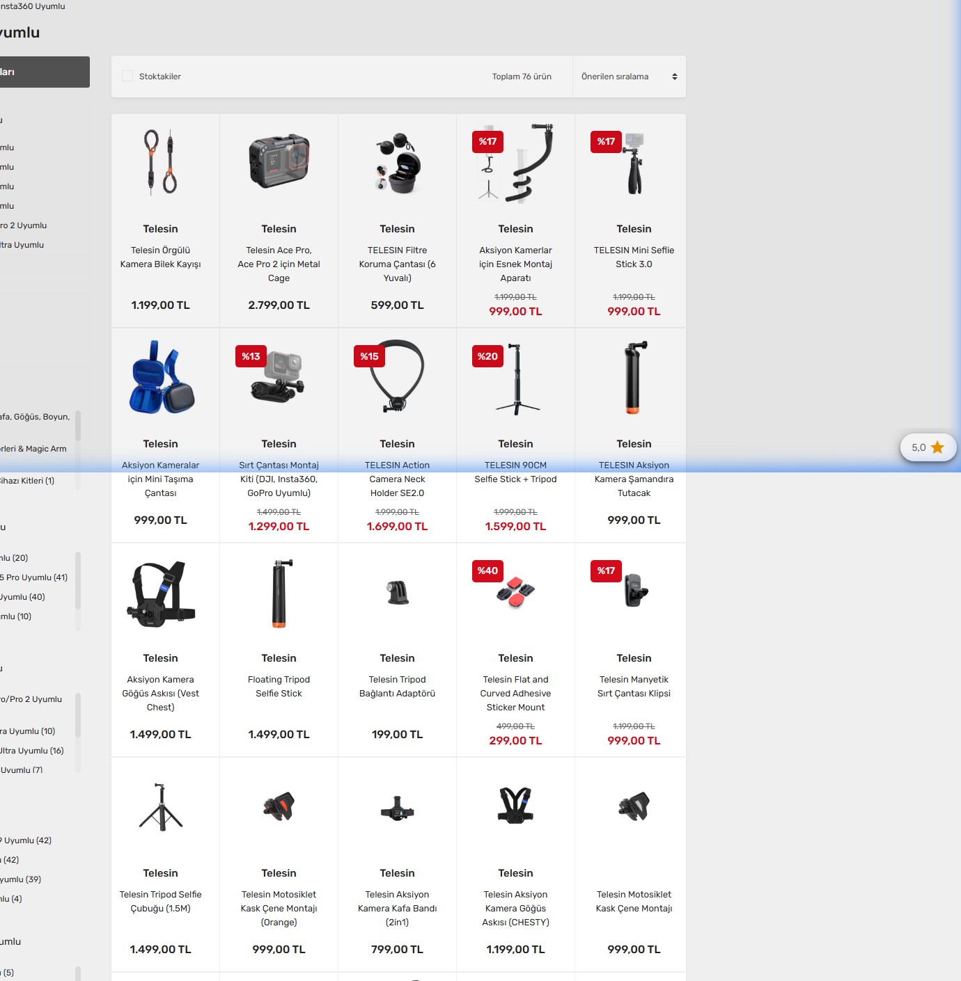Screen dimensions: 961x981
Task: Open the Göğüs Askısı Vest Chest image
Action: click(x=161, y=593)
